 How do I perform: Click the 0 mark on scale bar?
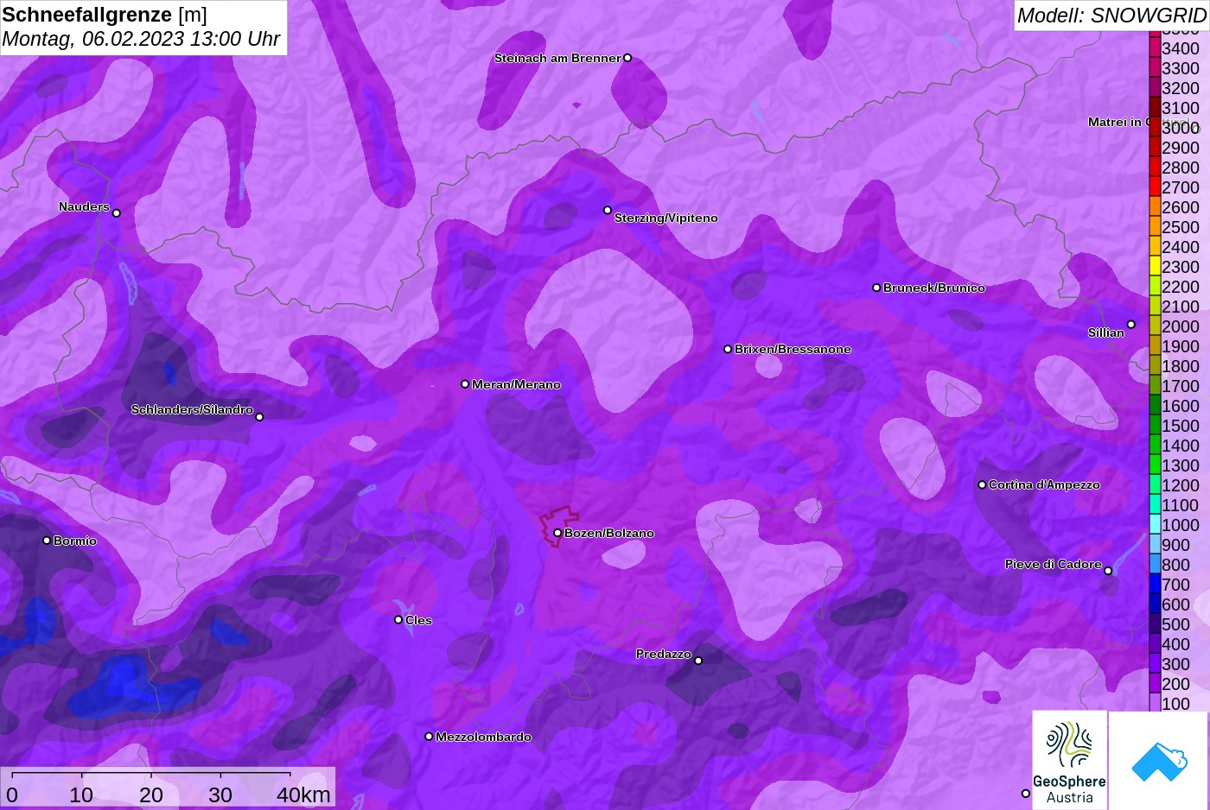click(x=12, y=794)
